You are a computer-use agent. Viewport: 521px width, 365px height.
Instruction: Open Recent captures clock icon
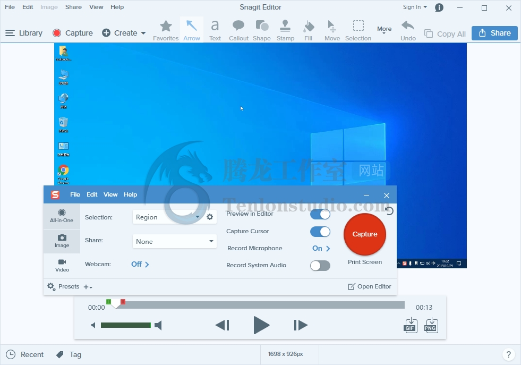pos(11,354)
